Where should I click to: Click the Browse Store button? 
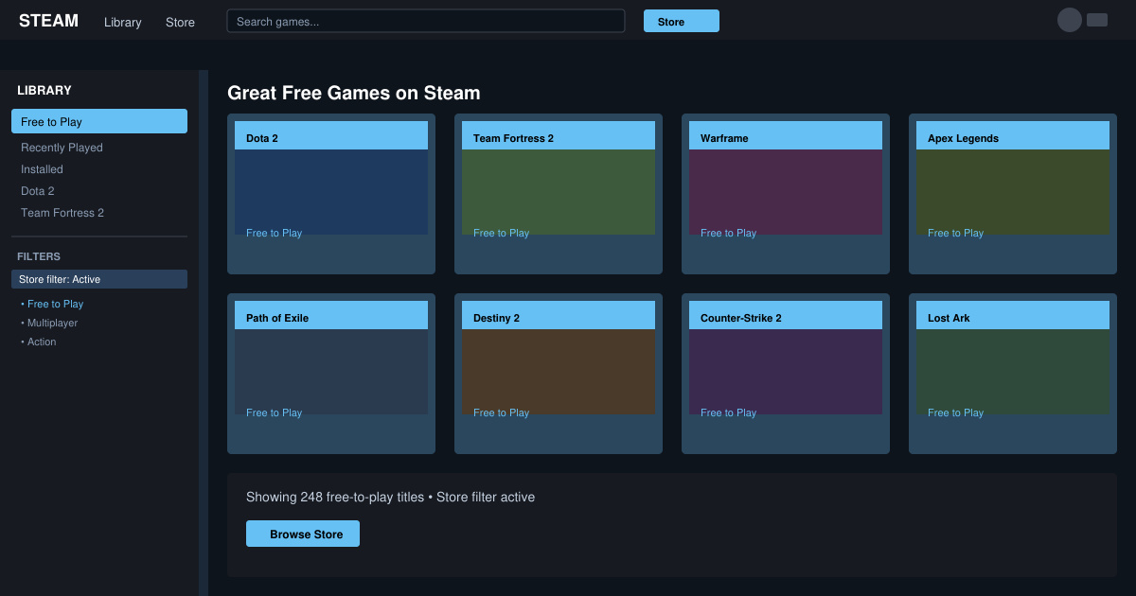tap(303, 534)
